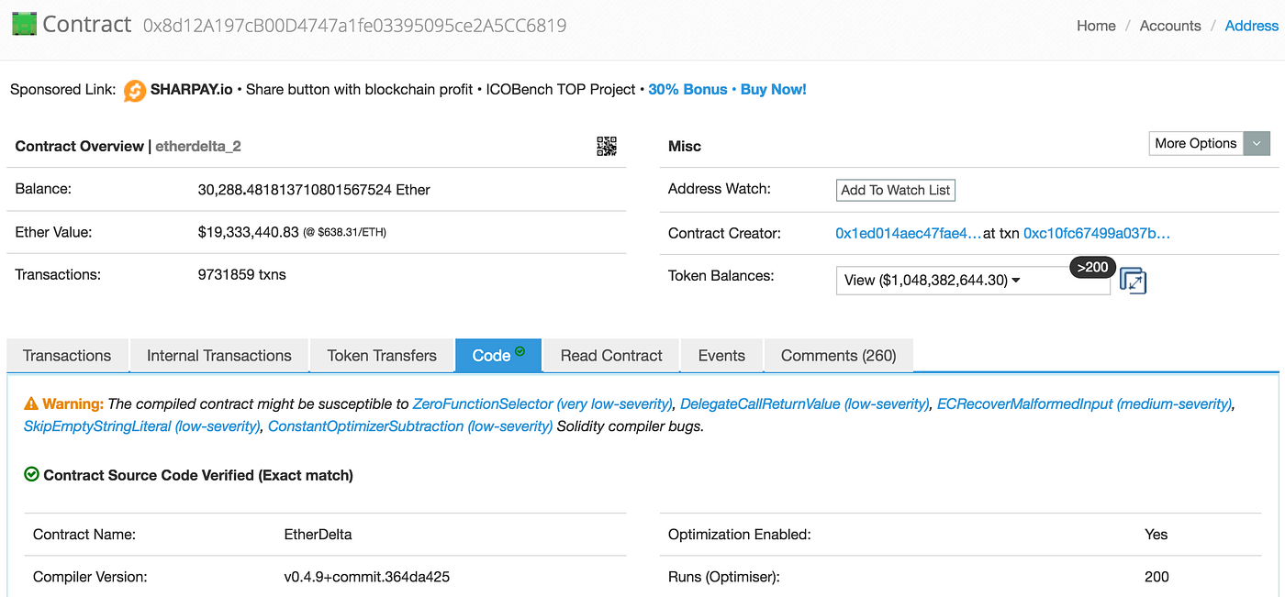Click the Contract Source Code Verified heading

pos(198,475)
